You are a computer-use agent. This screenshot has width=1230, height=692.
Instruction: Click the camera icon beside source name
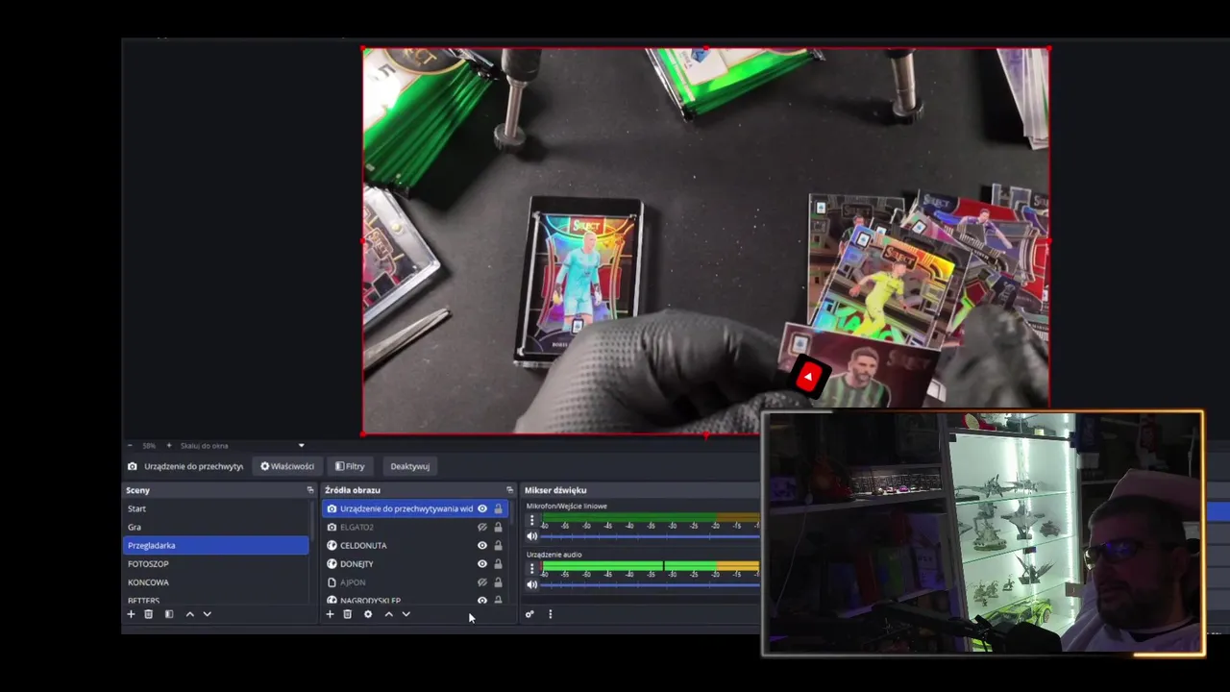point(133,466)
